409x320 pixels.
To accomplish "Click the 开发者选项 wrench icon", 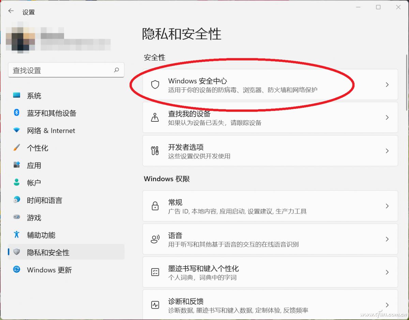I will [155, 151].
